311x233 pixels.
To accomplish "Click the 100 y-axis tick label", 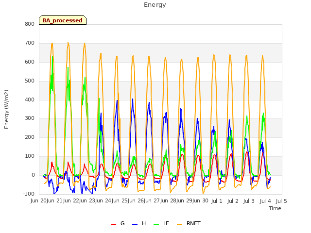I will pyautogui.click(x=30, y=156).
